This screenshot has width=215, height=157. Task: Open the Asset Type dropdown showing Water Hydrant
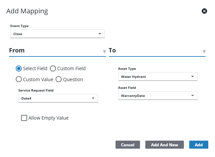click(x=157, y=76)
